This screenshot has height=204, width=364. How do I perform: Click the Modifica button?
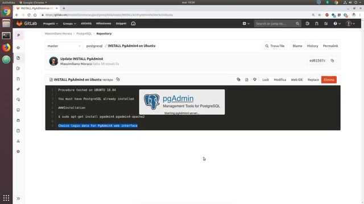(280, 79)
